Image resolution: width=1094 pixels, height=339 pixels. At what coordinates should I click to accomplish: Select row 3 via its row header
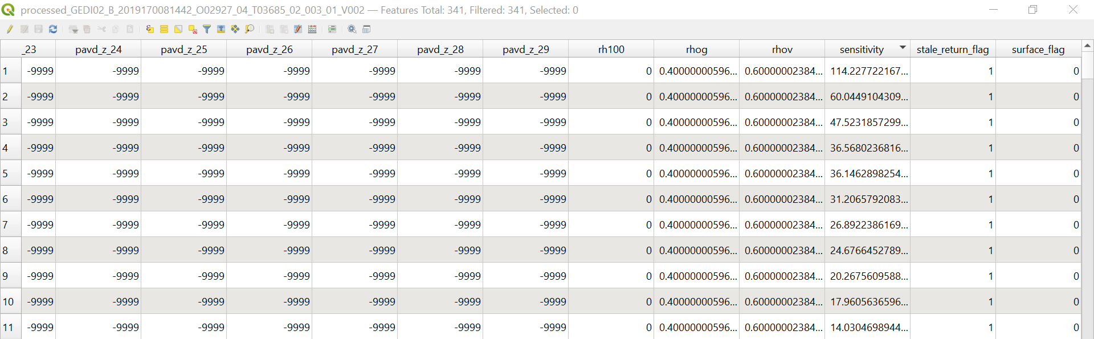tap(11, 122)
